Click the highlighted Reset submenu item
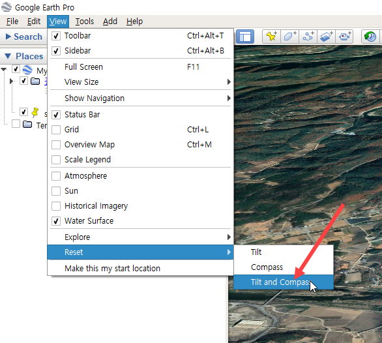 tap(140, 252)
